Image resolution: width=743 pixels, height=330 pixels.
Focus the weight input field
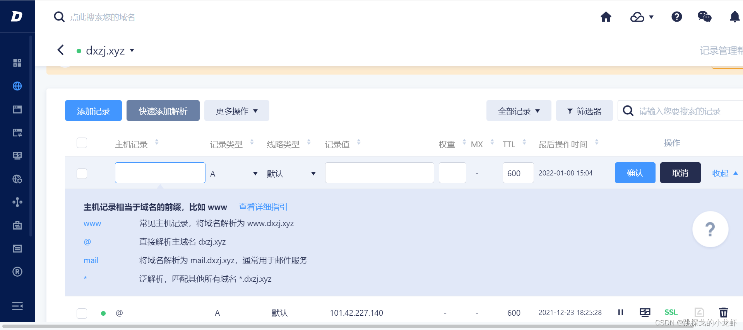point(452,173)
